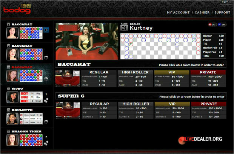Open the Cashier page

click(x=202, y=12)
